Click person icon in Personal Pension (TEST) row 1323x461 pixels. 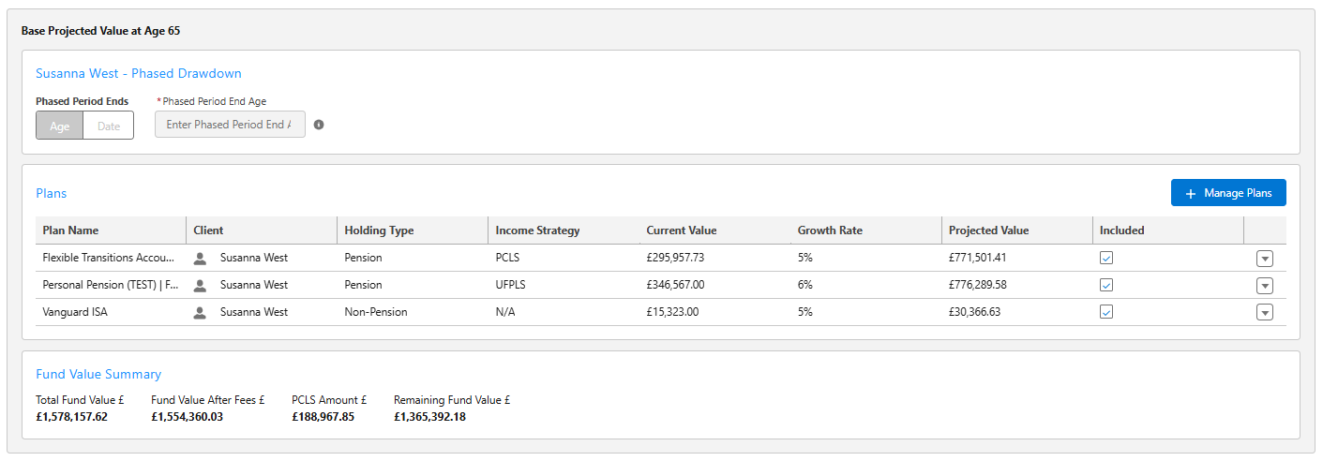pos(200,285)
